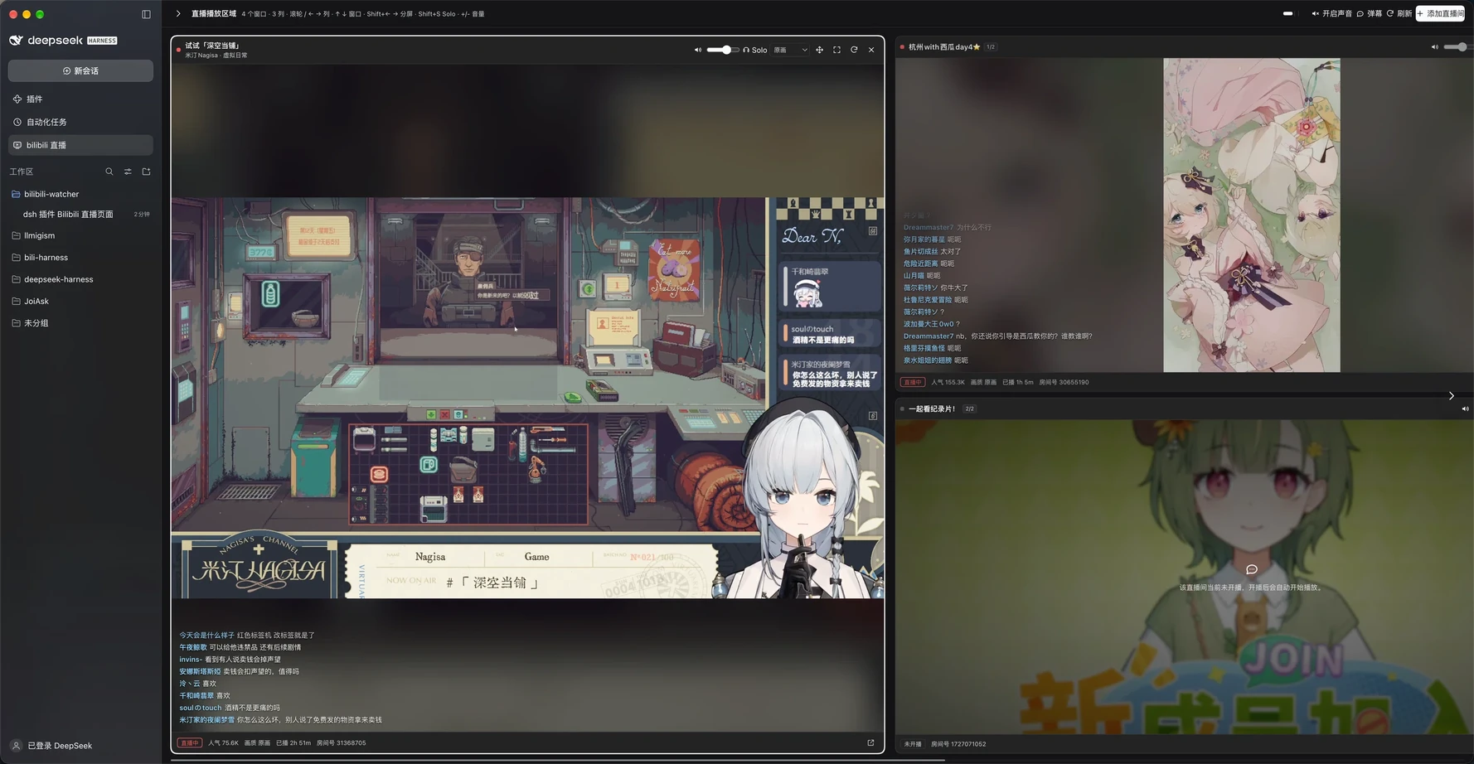Adjust the 杭州with西瓜 stream volume slider

click(x=1458, y=47)
